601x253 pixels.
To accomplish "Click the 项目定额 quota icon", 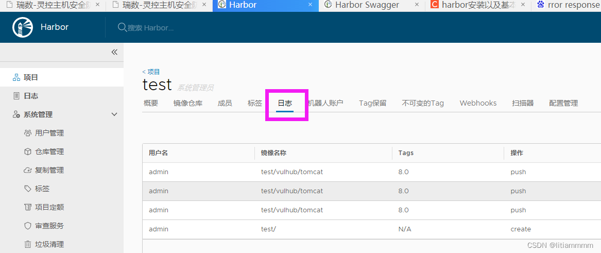I will click(x=28, y=207).
